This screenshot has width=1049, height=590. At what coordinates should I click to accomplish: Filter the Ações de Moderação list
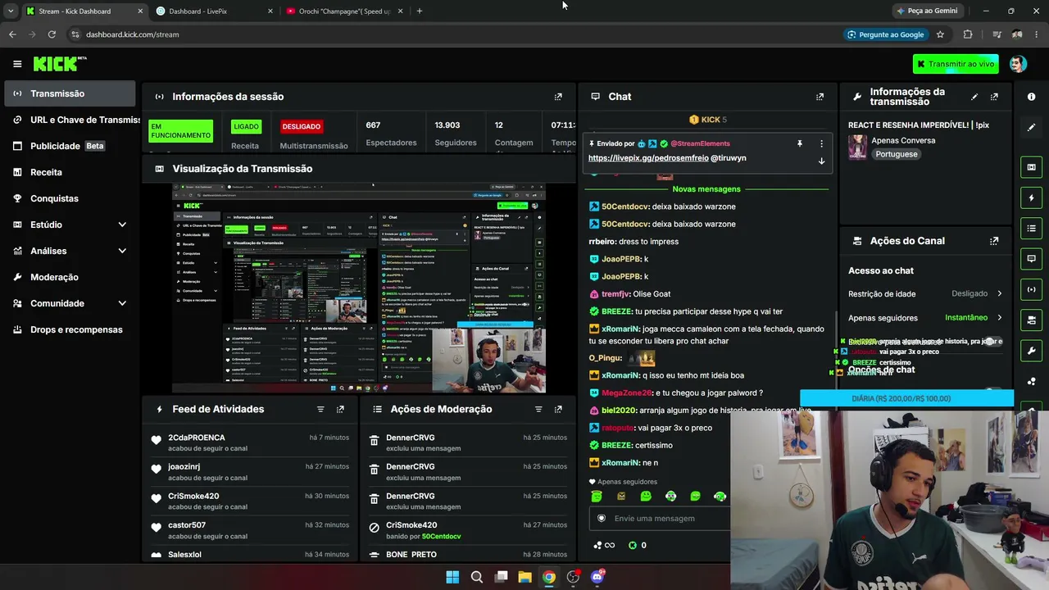click(x=538, y=409)
